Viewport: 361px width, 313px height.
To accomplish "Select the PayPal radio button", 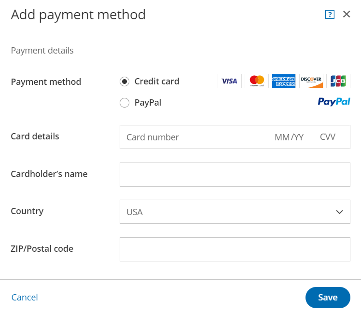I will [x=125, y=103].
